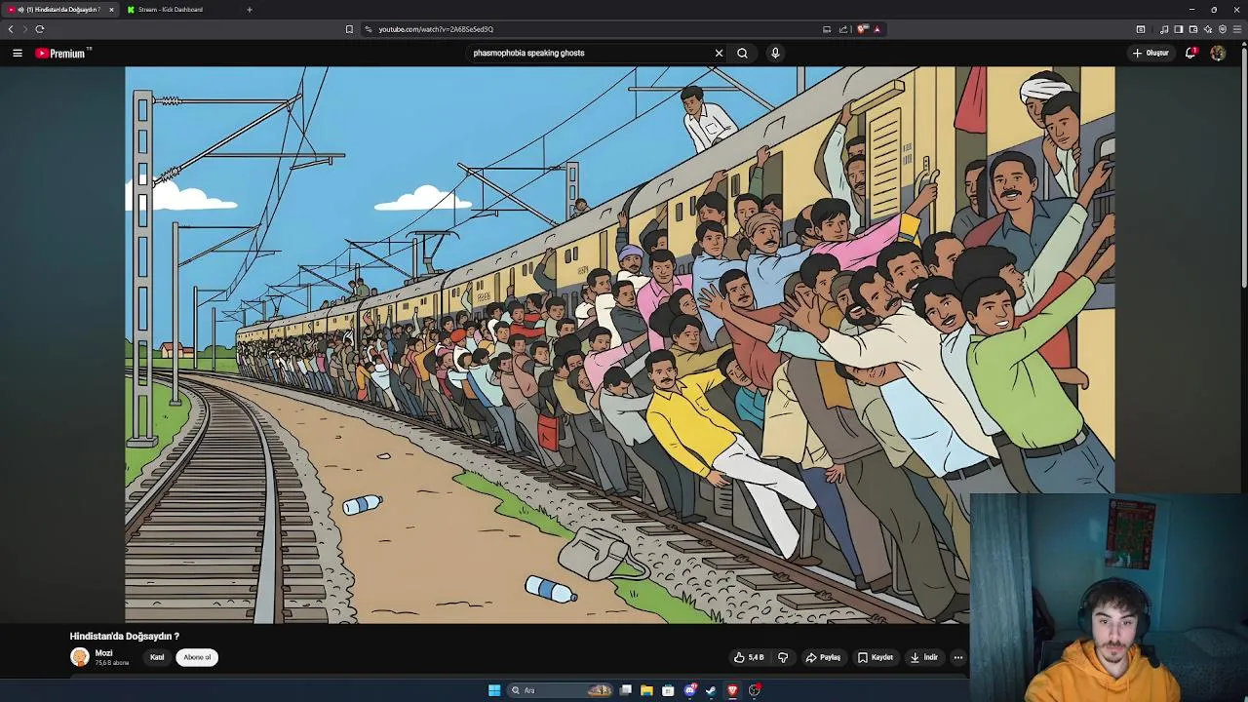Open Brave Wallet icon

pos(1192,29)
